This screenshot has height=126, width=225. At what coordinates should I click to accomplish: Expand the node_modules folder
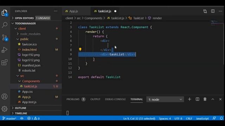36,34
